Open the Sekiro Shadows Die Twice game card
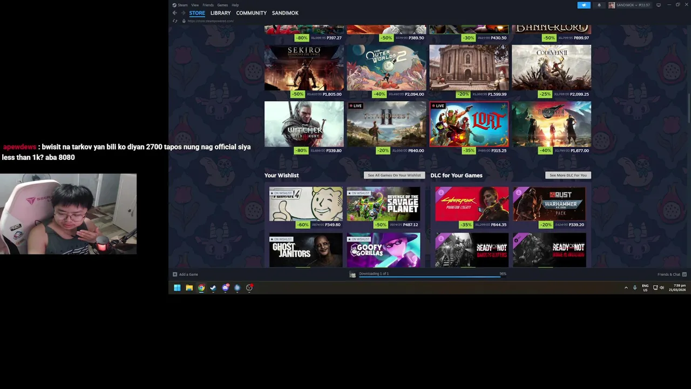Image resolution: width=691 pixels, height=389 pixels. [304, 68]
